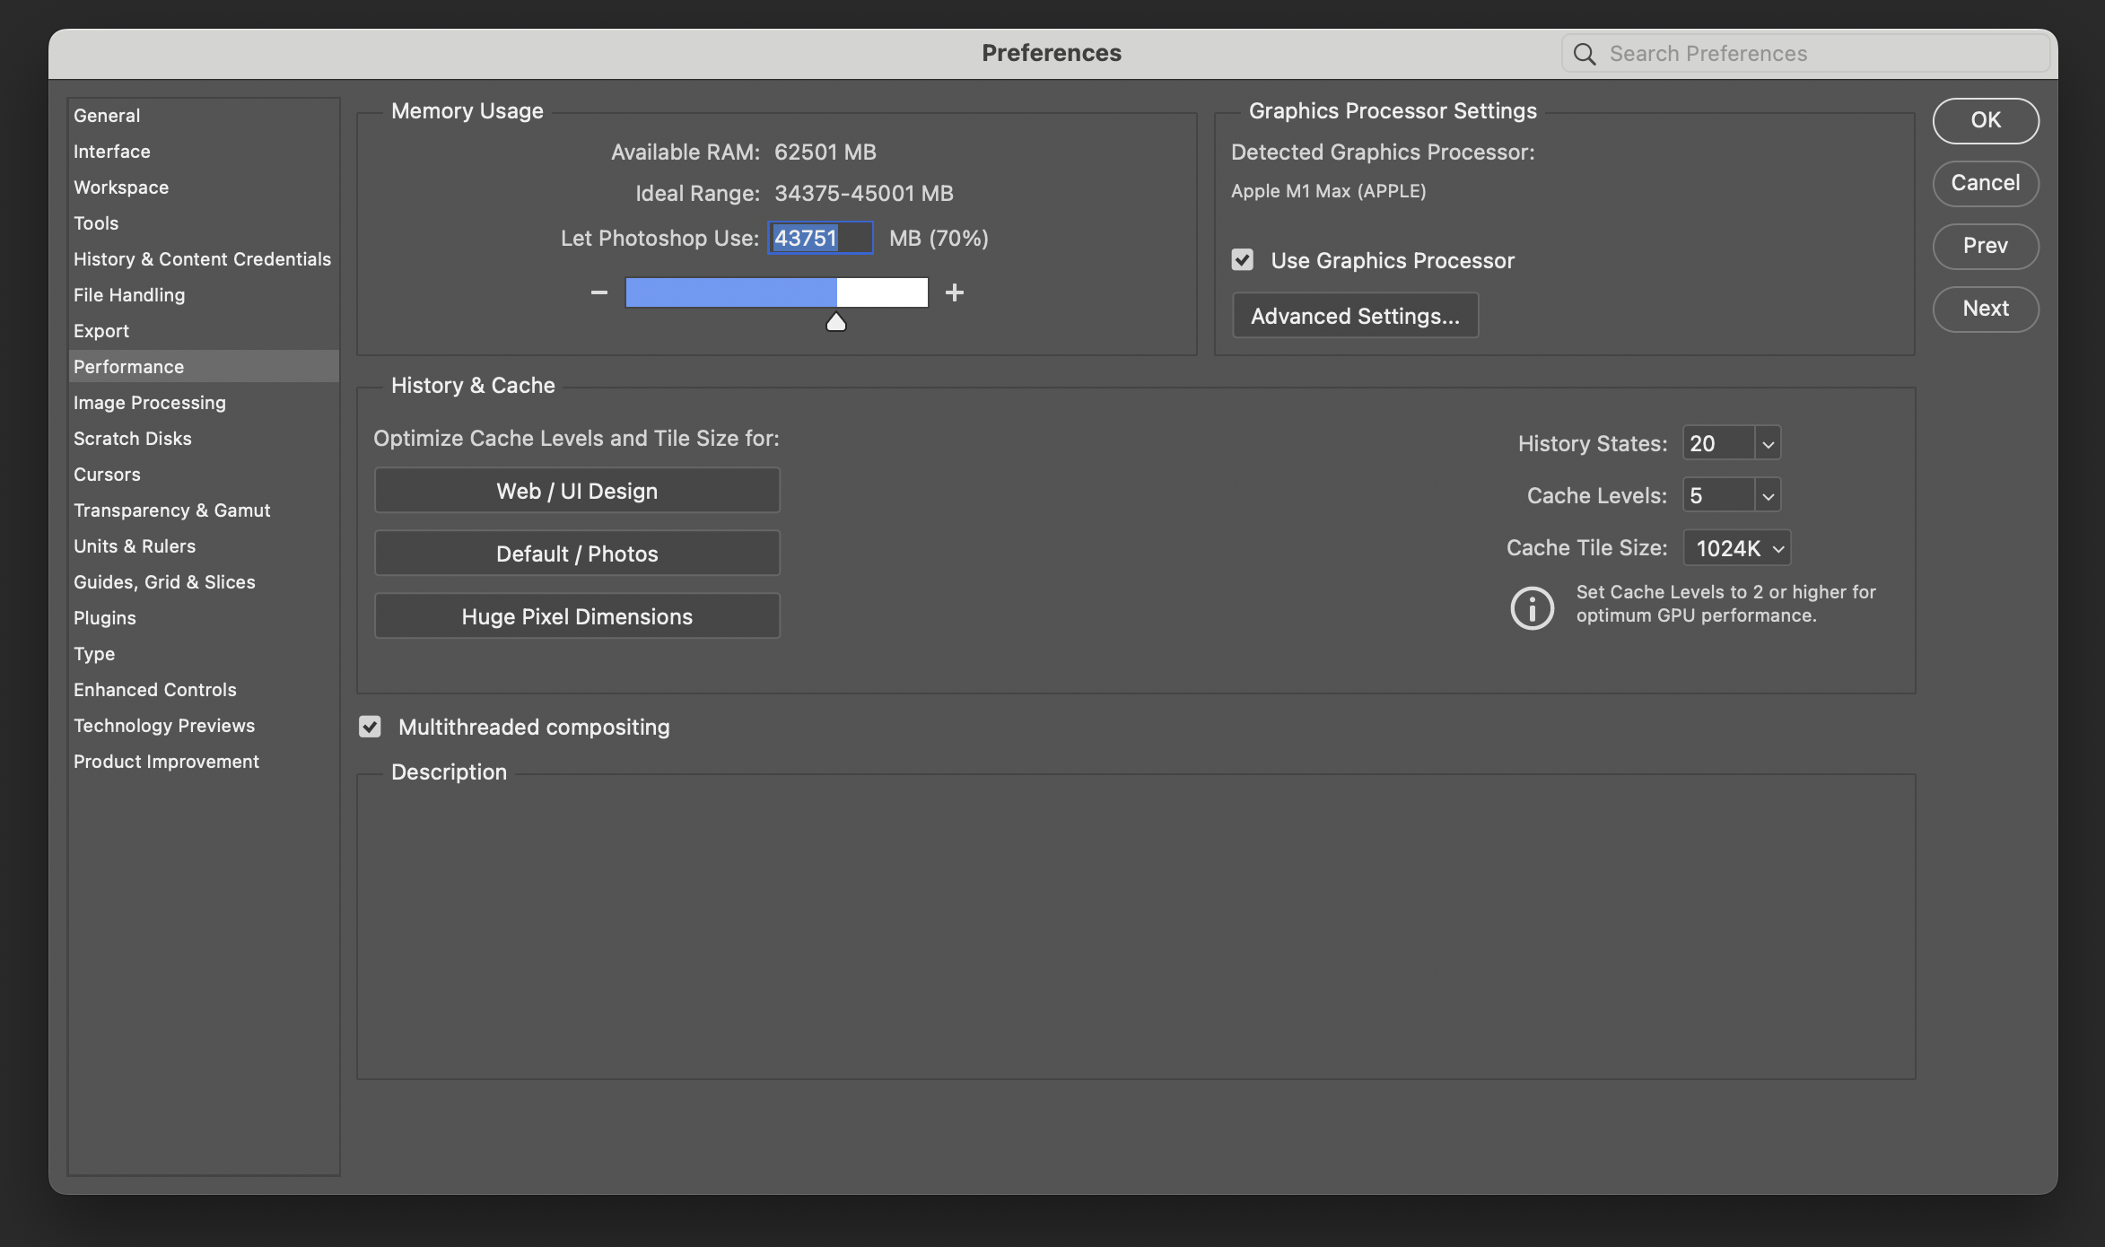The height and width of the screenshot is (1247, 2105).
Task: Open Scratch Disks preferences
Action: [204, 439]
